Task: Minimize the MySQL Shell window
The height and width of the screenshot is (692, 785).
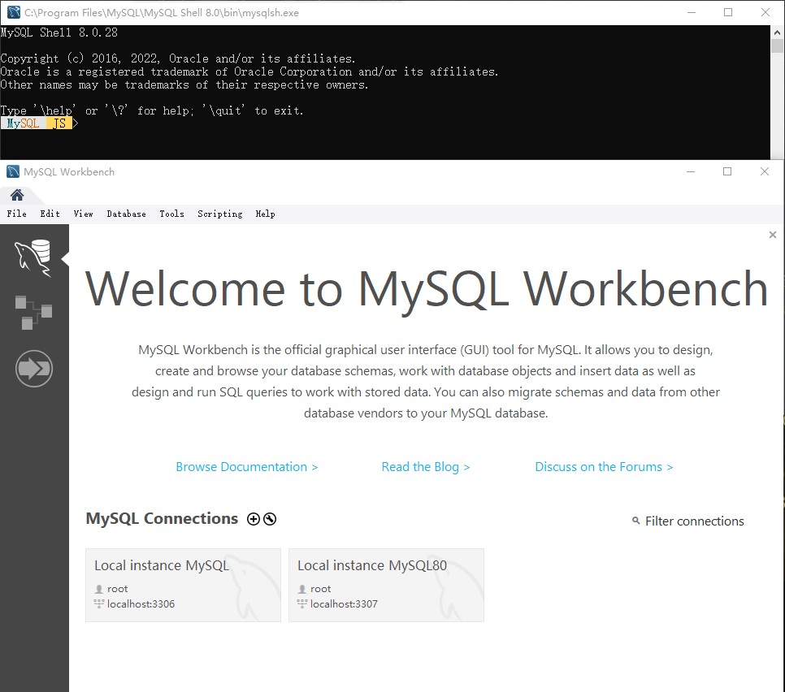Action: [x=692, y=12]
